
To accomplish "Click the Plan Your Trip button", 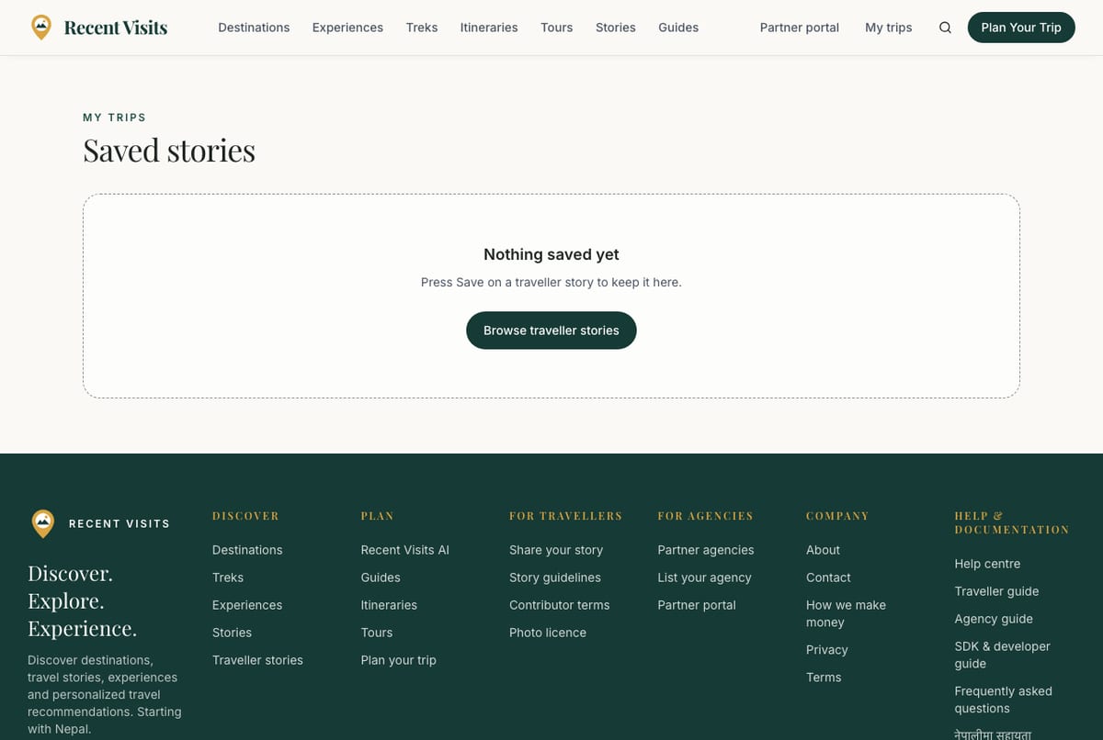I will pos(1021,28).
